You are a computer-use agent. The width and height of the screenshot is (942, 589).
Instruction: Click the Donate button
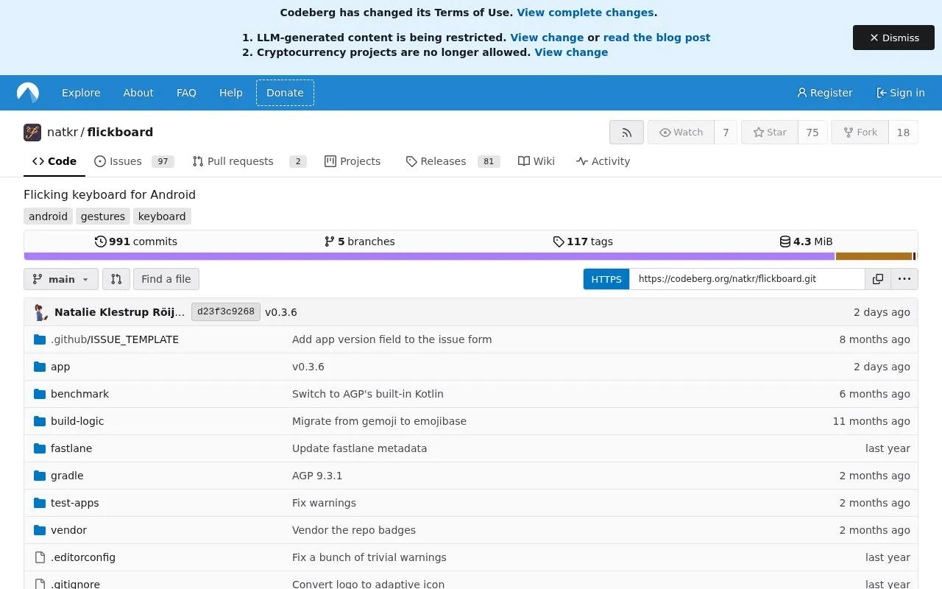point(285,93)
